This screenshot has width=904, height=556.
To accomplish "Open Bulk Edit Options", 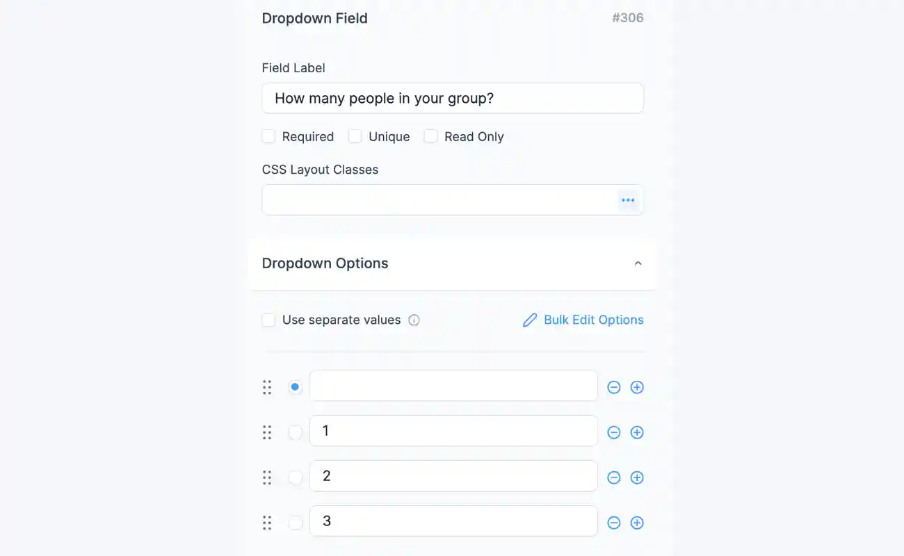I will [x=592, y=320].
